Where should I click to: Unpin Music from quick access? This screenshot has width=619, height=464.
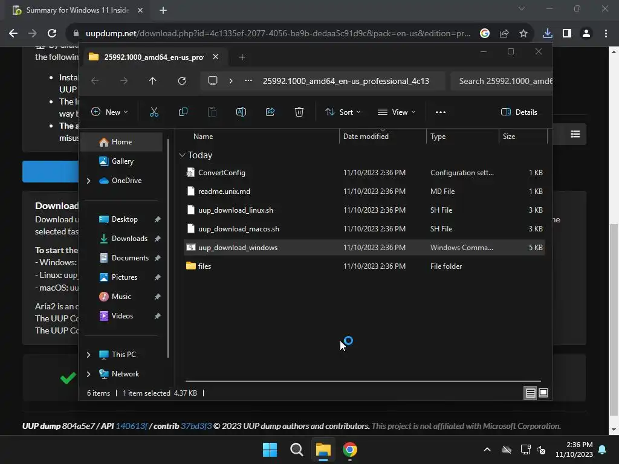[158, 297]
